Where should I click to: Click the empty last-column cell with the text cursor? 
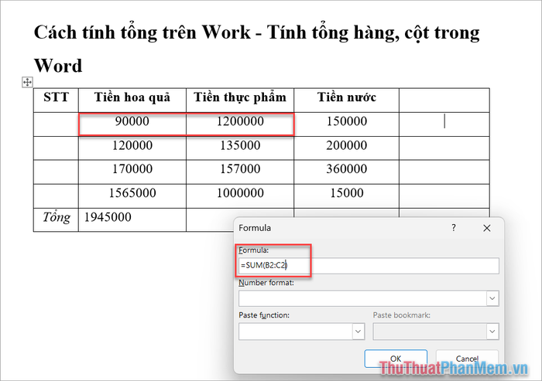444,124
